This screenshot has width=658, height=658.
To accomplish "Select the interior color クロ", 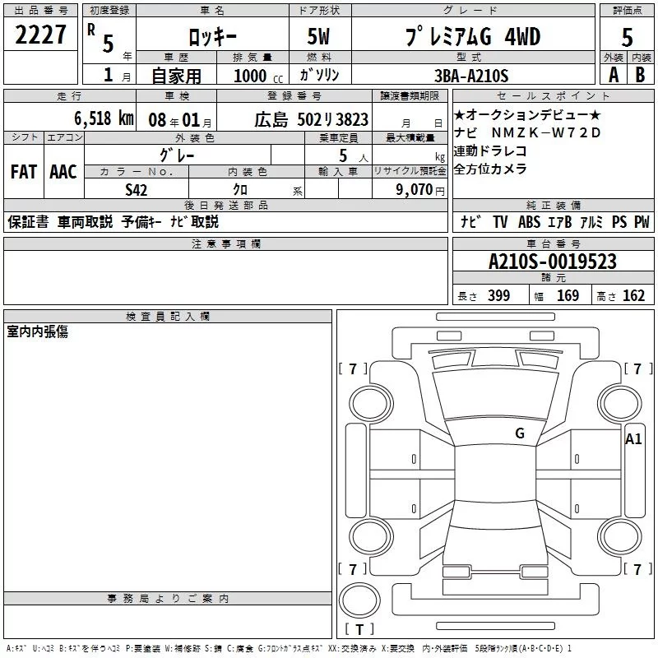I will [x=240, y=190].
